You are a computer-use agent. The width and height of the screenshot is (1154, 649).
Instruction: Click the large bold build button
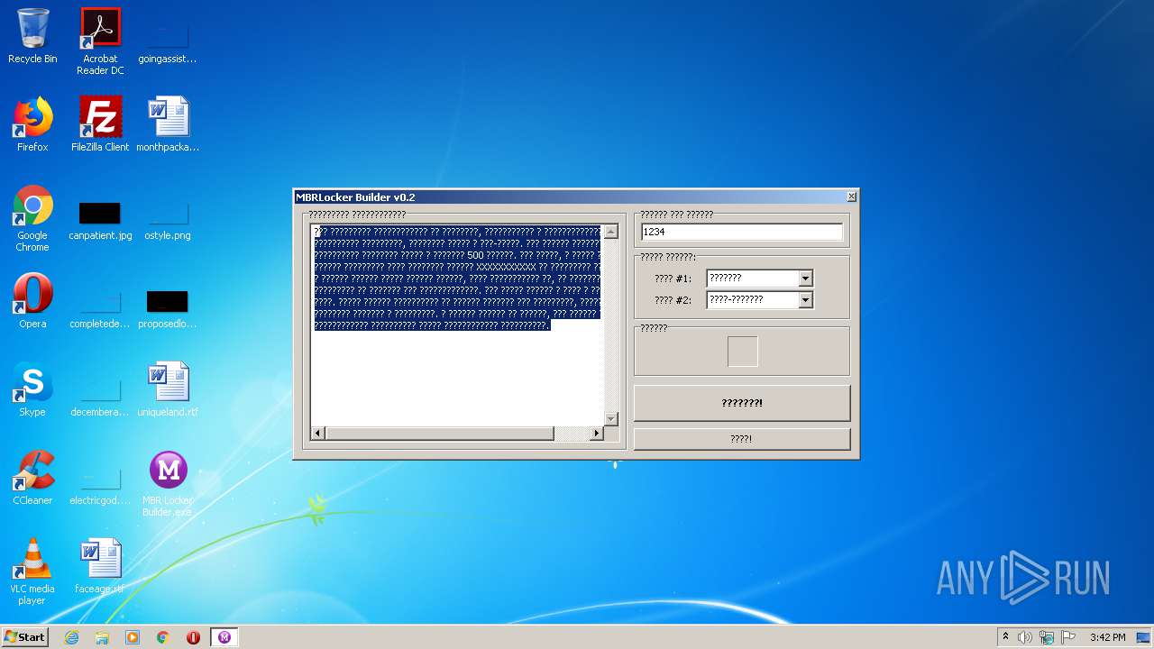click(742, 403)
